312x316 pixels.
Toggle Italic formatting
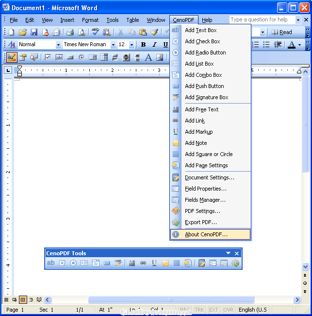pyautogui.click(x=154, y=45)
